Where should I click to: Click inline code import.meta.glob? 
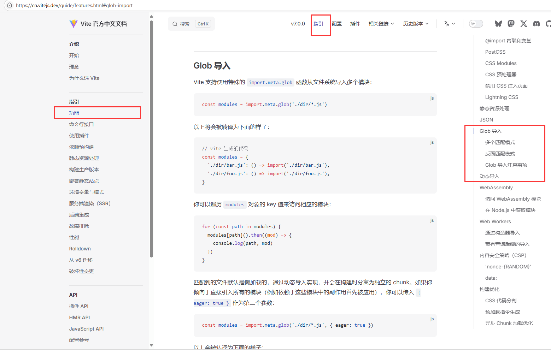pyautogui.click(x=270, y=82)
